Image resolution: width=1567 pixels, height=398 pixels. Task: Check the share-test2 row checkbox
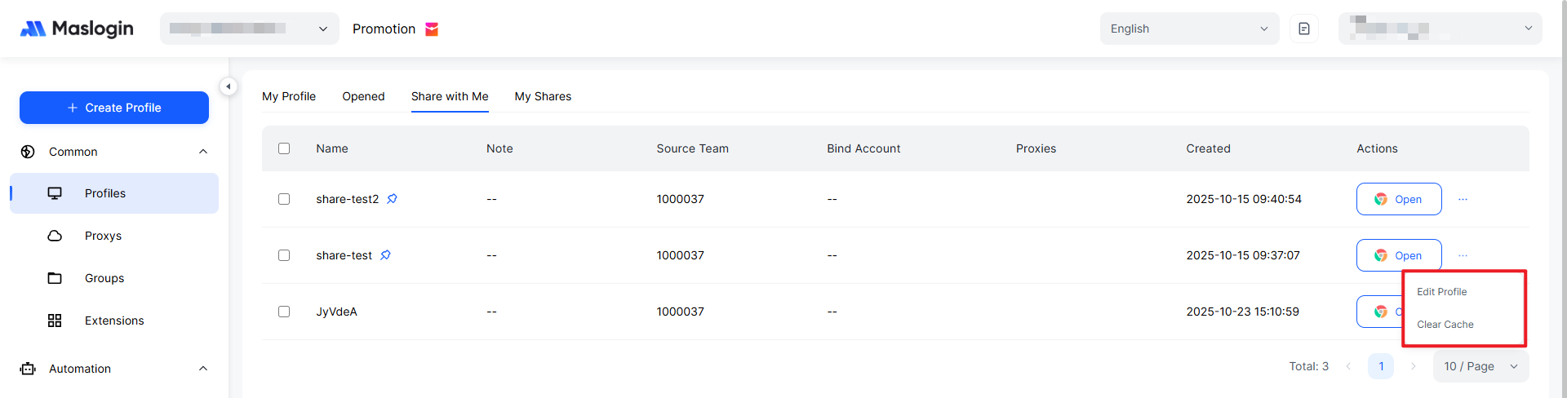coord(284,199)
